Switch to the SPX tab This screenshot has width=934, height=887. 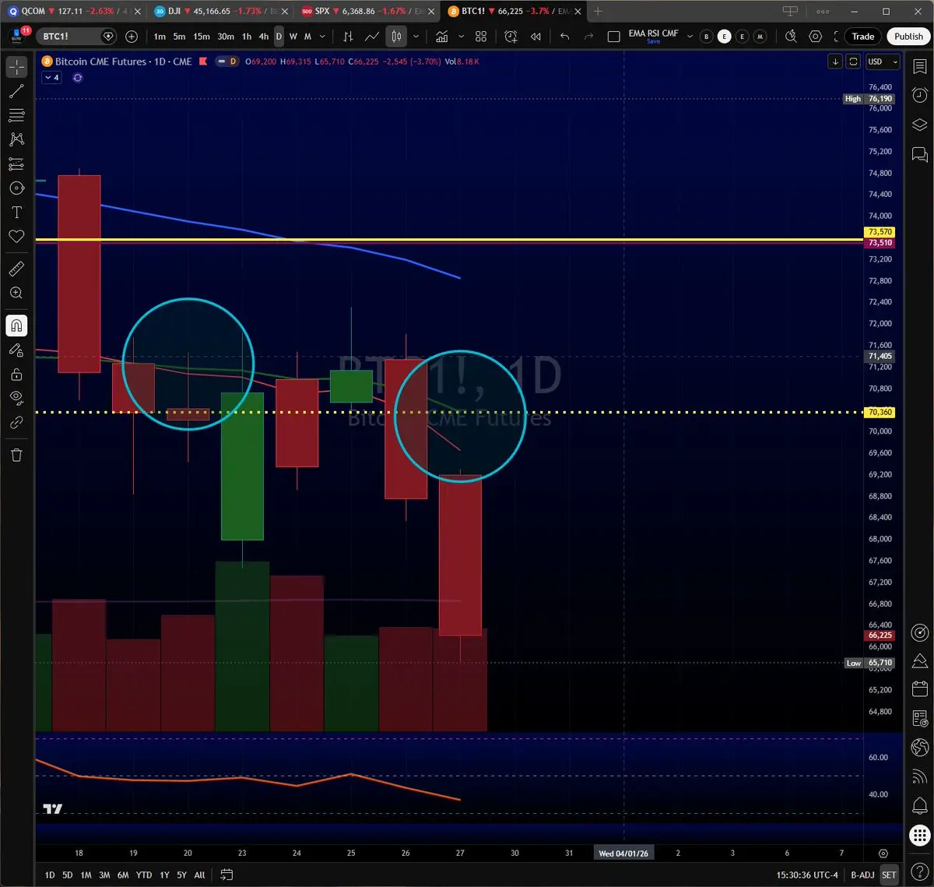click(366, 12)
